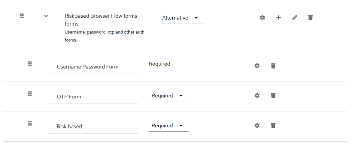Select the OTP Form name box

pyautogui.click(x=94, y=97)
